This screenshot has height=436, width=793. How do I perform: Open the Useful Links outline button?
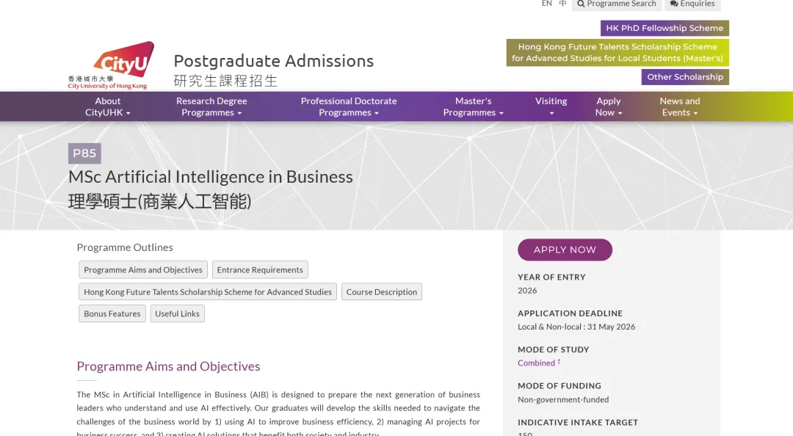pos(177,314)
